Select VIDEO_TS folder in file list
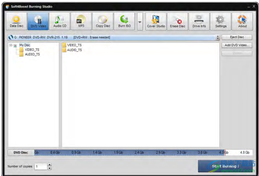Screen dimensions: 259x176 72,45
